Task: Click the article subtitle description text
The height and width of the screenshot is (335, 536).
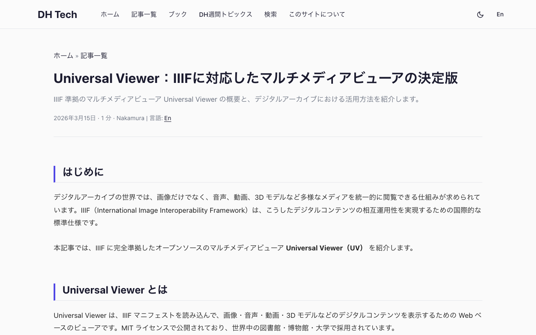Action: coord(237,99)
